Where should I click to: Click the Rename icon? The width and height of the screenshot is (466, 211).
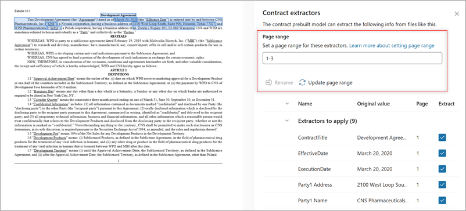(268, 83)
